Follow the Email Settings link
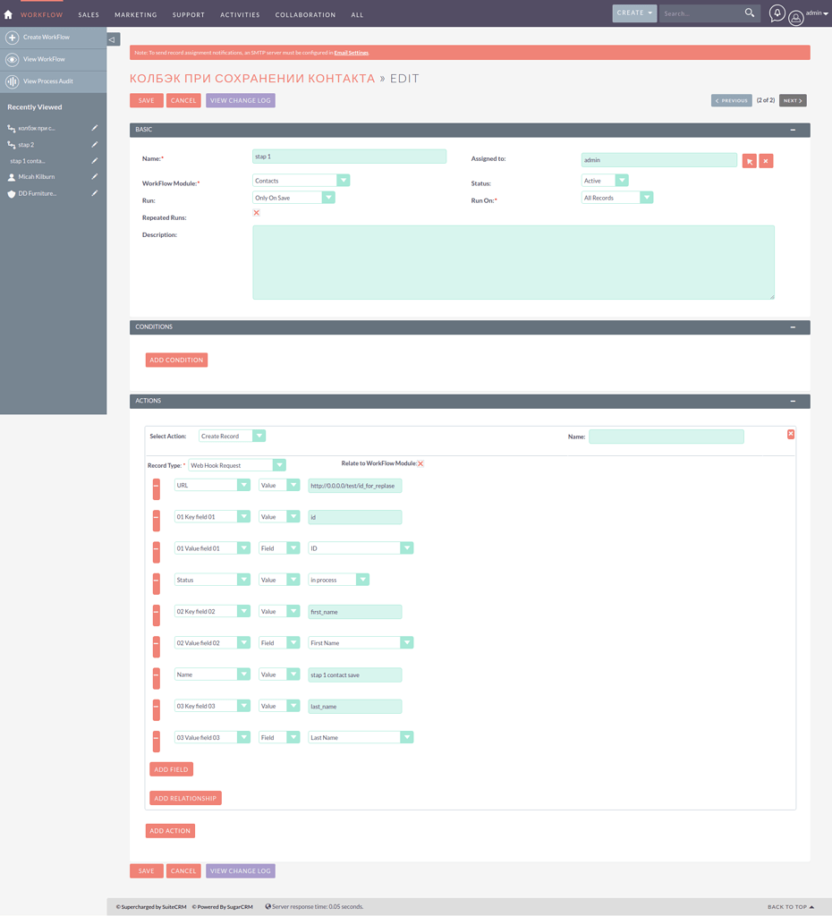 (x=351, y=53)
